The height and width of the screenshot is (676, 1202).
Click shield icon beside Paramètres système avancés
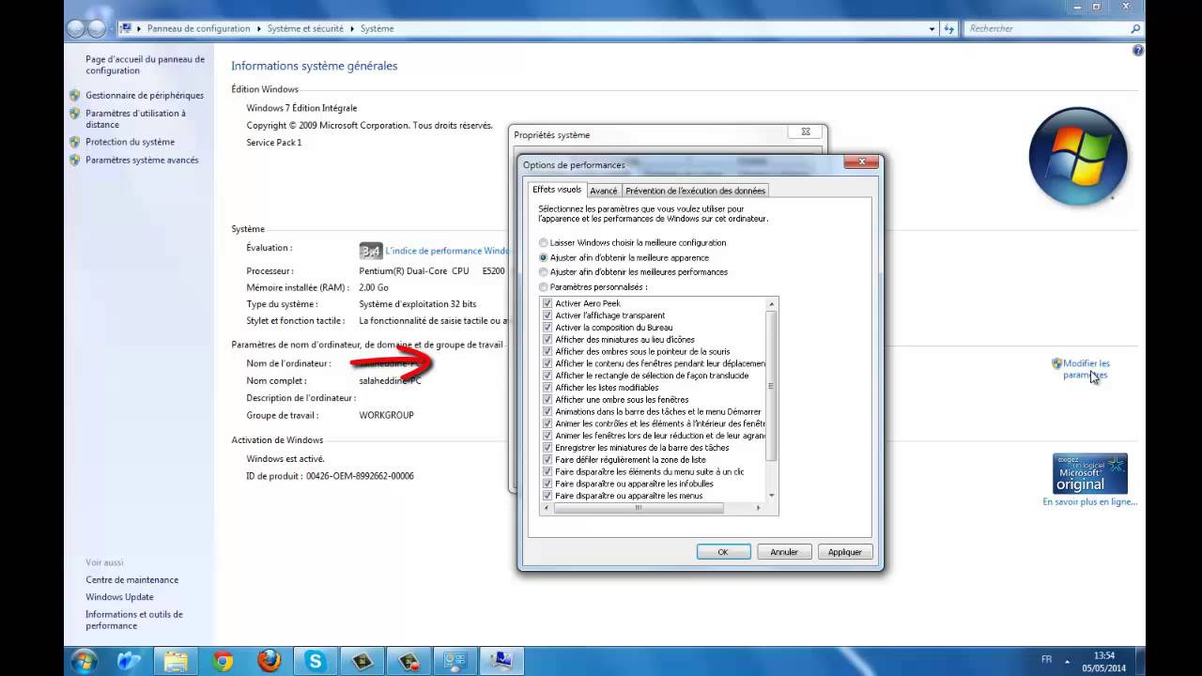point(75,160)
